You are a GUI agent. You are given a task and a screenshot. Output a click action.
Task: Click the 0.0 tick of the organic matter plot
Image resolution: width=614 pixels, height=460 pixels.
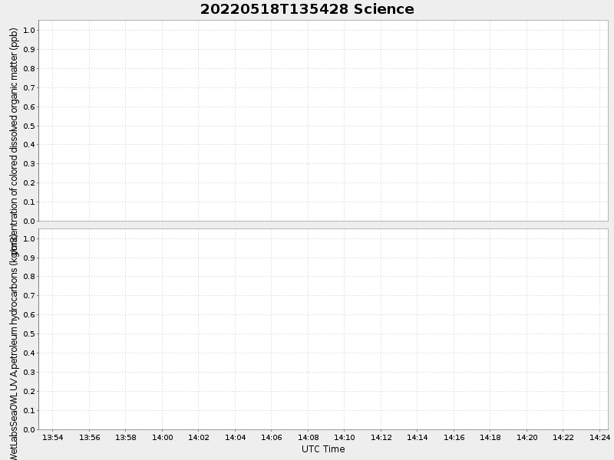[x=29, y=222]
